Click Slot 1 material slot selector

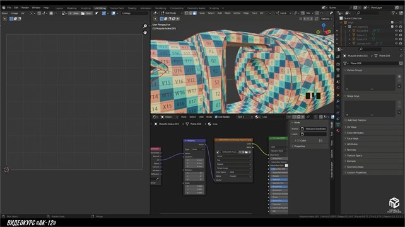[x=245, y=117]
